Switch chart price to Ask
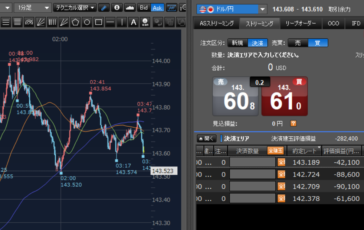The width and height of the screenshot is (364, 230). [x=157, y=8]
